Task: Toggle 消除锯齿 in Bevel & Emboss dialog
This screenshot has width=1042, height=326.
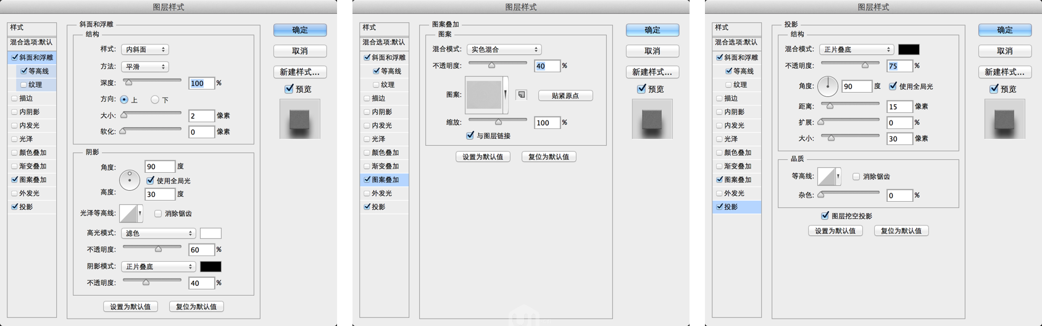Action: point(158,214)
